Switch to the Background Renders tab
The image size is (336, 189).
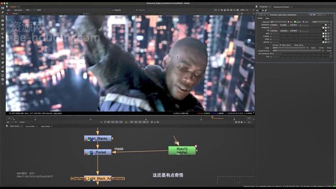[x=281, y=7]
